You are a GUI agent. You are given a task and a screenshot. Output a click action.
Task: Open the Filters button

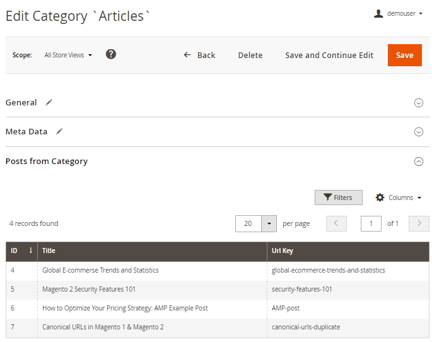click(338, 198)
